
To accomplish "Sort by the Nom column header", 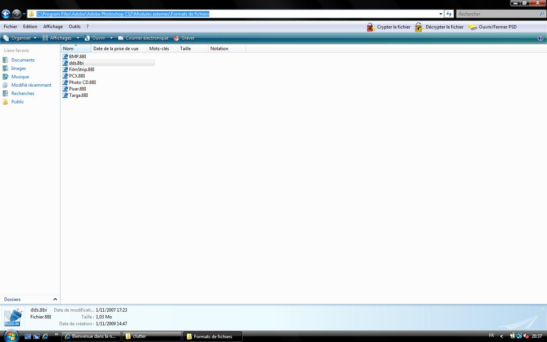I will click(x=76, y=49).
